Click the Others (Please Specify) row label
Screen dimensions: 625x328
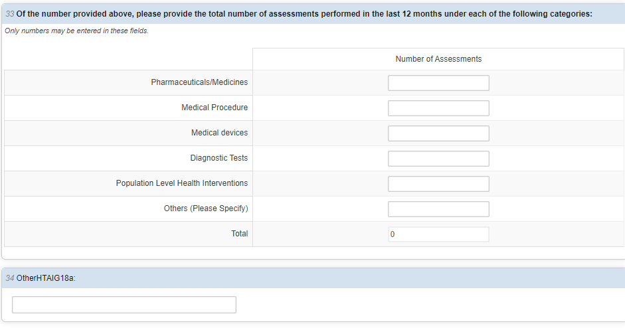tap(206, 208)
